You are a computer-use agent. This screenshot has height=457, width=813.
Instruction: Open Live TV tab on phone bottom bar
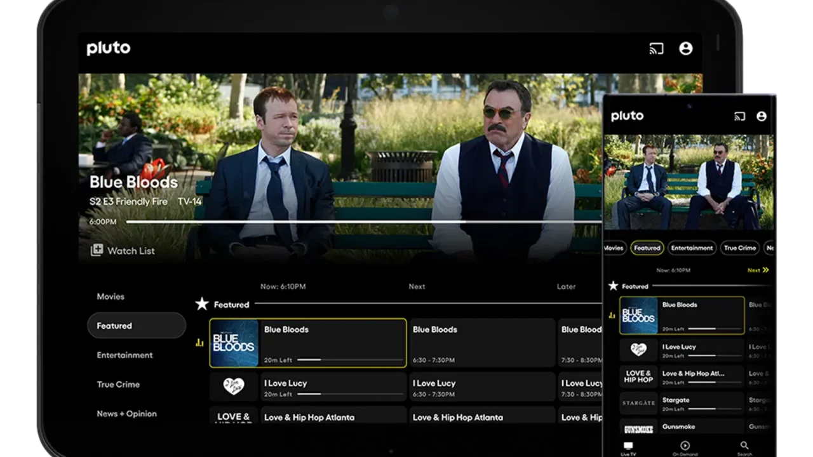point(628,449)
